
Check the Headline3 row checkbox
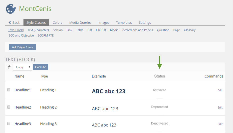(9, 123)
